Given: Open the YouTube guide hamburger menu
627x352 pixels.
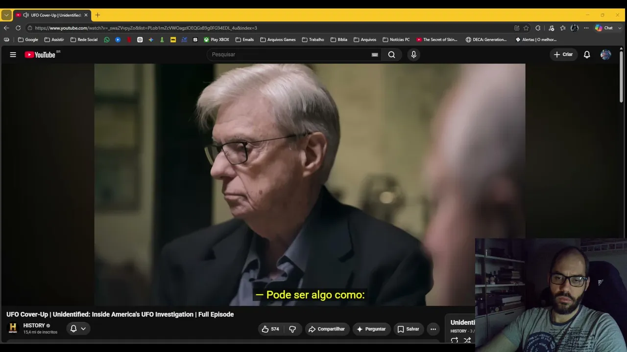Looking at the screenshot, I should click(x=13, y=55).
